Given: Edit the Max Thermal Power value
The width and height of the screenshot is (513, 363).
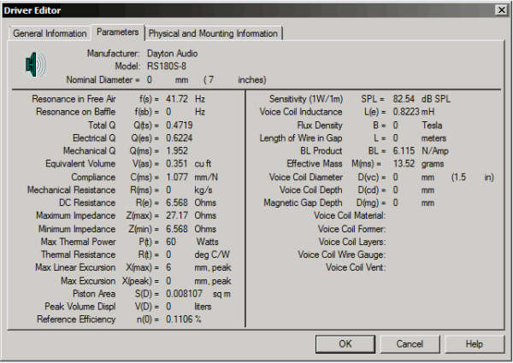Looking at the screenshot, I should coord(171,242).
